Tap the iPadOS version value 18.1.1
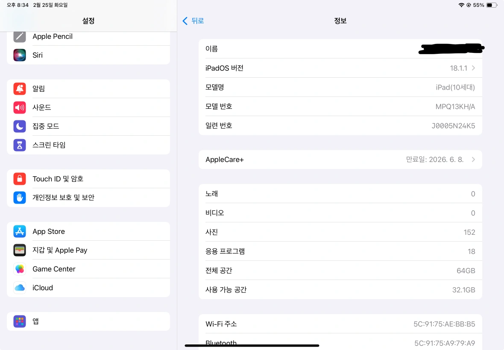This screenshot has height=350, width=504. tap(458, 68)
